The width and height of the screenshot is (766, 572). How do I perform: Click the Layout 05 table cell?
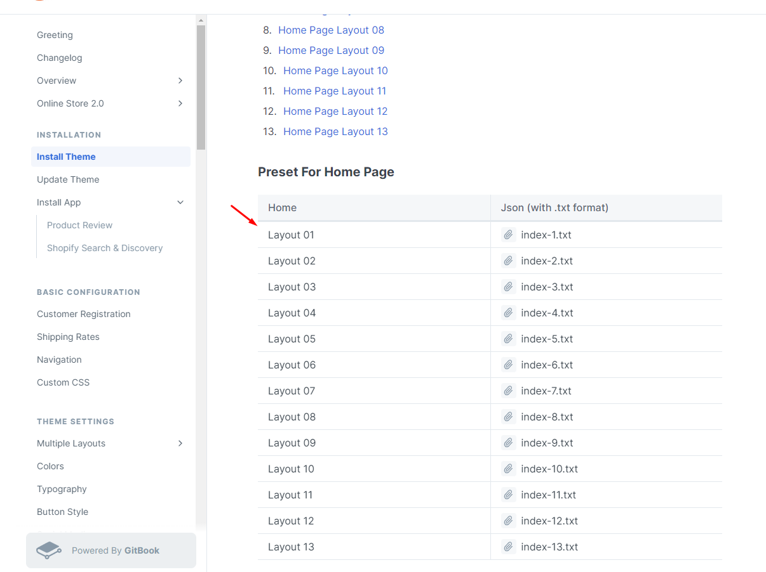[374, 339]
